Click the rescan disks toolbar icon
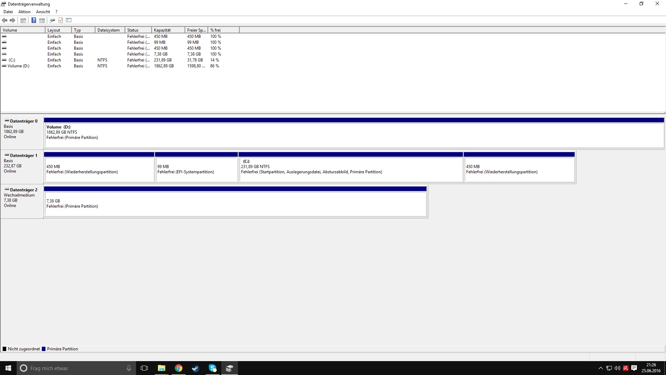Image resolution: width=666 pixels, height=375 pixels. tap(52, 20)
